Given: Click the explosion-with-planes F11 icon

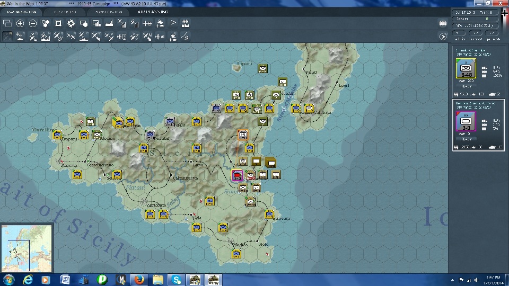Looking at the screenshot, I should pyautogui.click(x=173, y=37).
